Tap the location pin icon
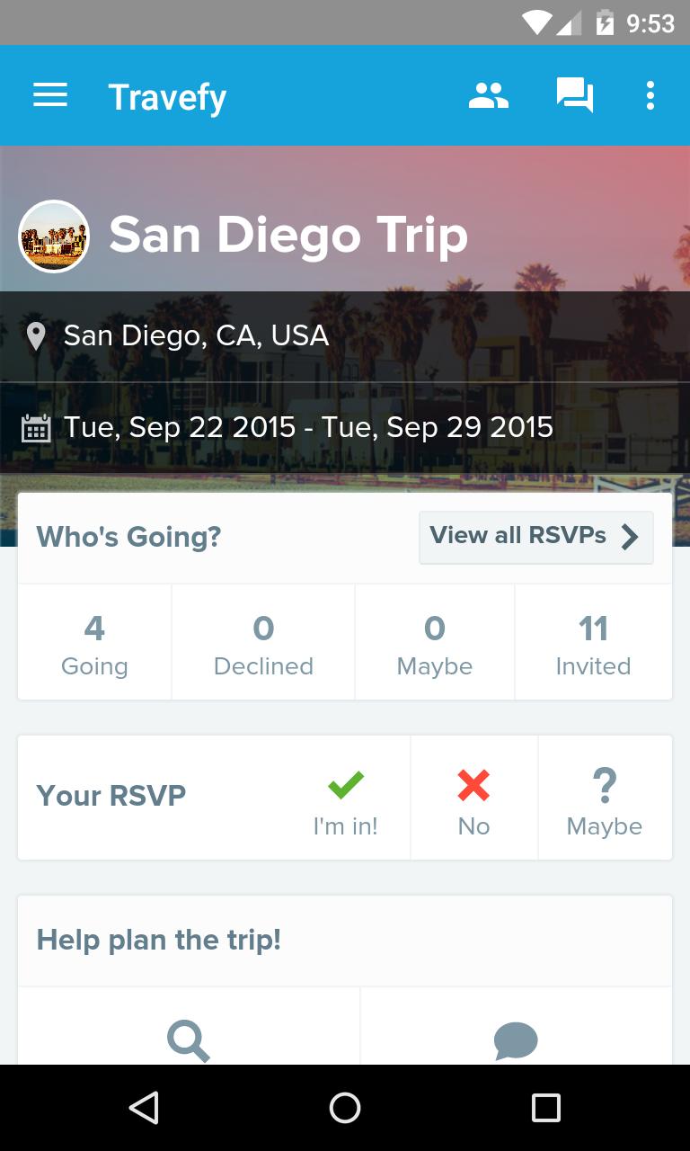This screenshot has height=1151, width=690. tap(36, 336)
